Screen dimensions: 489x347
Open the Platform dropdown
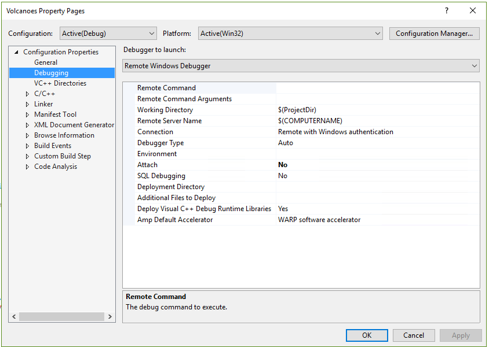[x=378, y=33]
